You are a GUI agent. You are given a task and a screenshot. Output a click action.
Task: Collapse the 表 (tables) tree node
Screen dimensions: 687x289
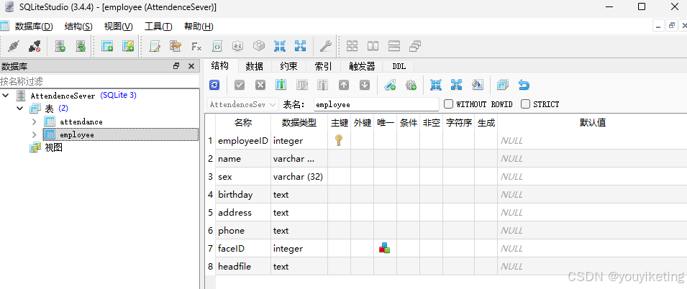pyautogui.click(x=19, y=108)
